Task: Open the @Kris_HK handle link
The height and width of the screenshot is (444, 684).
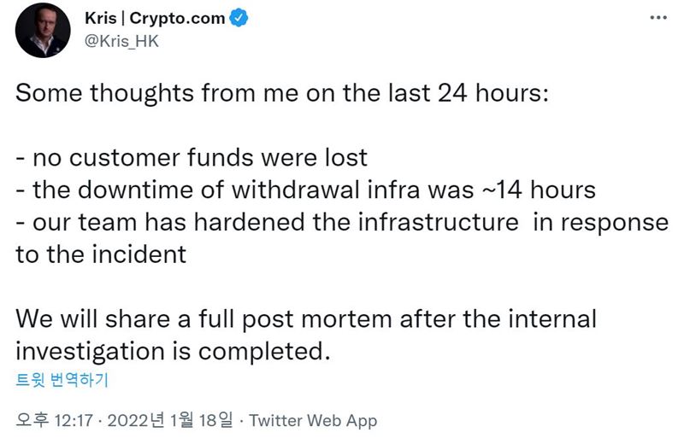Action: coord(121,41)
